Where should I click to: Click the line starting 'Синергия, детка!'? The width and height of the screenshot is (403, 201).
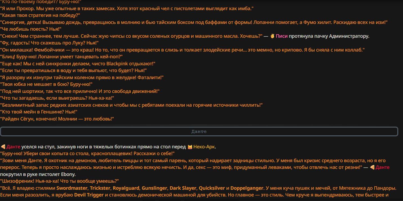[x=194, y=22]
